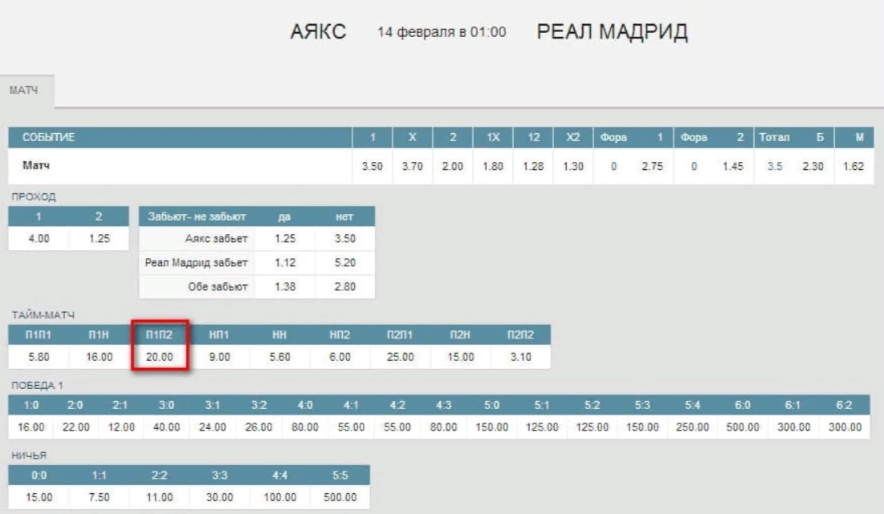Pick 2:0 correct score odds 22.00

76,427
